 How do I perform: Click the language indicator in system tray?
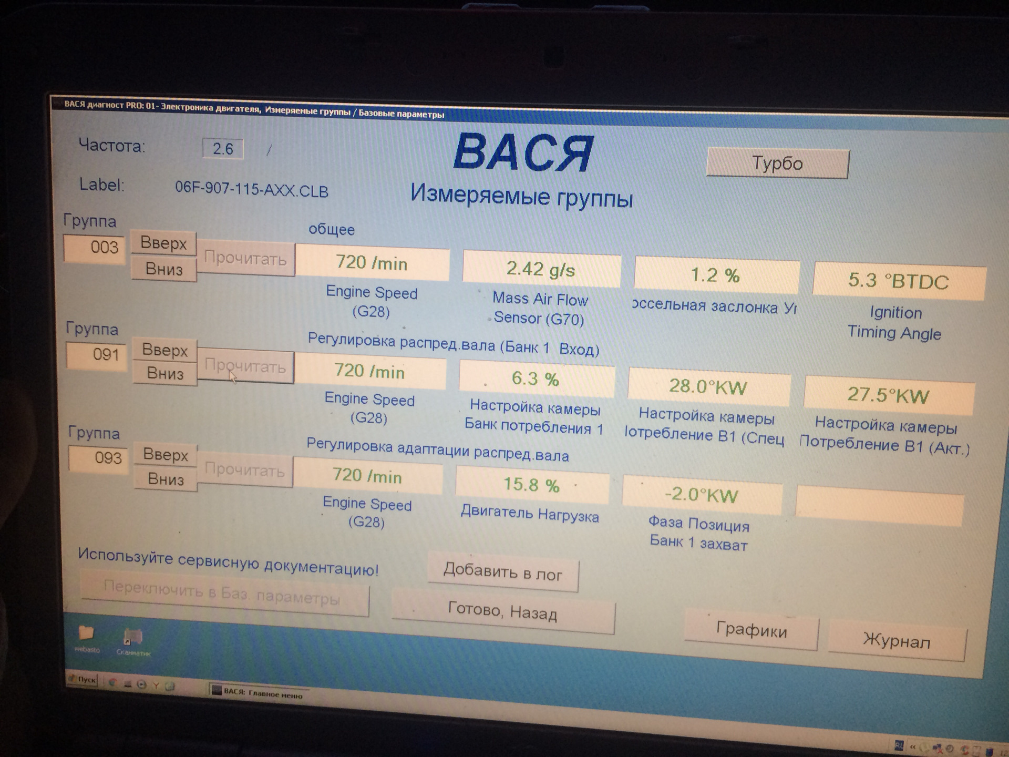898,746
